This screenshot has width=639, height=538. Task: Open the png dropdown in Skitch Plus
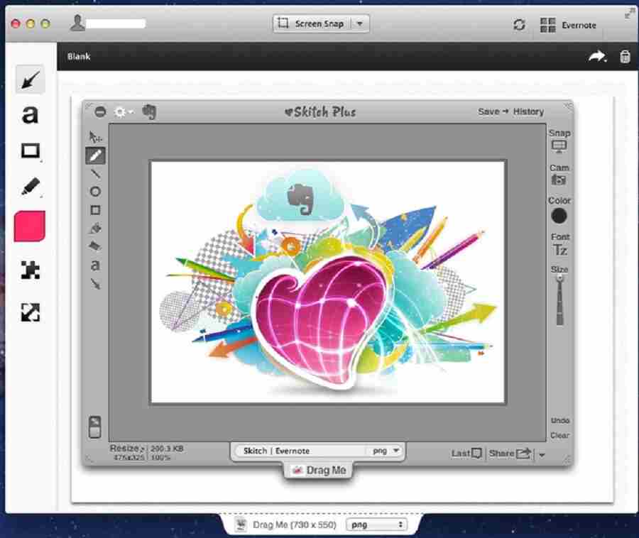click(386, 451)
